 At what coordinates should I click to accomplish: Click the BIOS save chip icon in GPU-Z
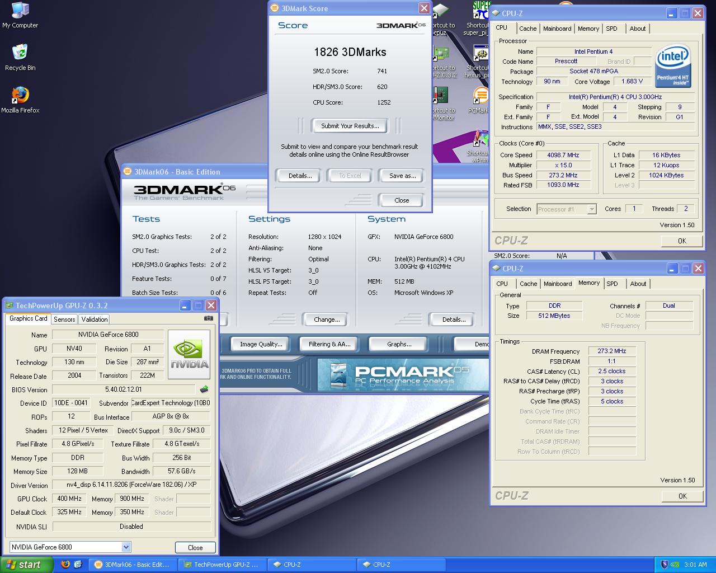pyautogui.click(x=204, y=389)
